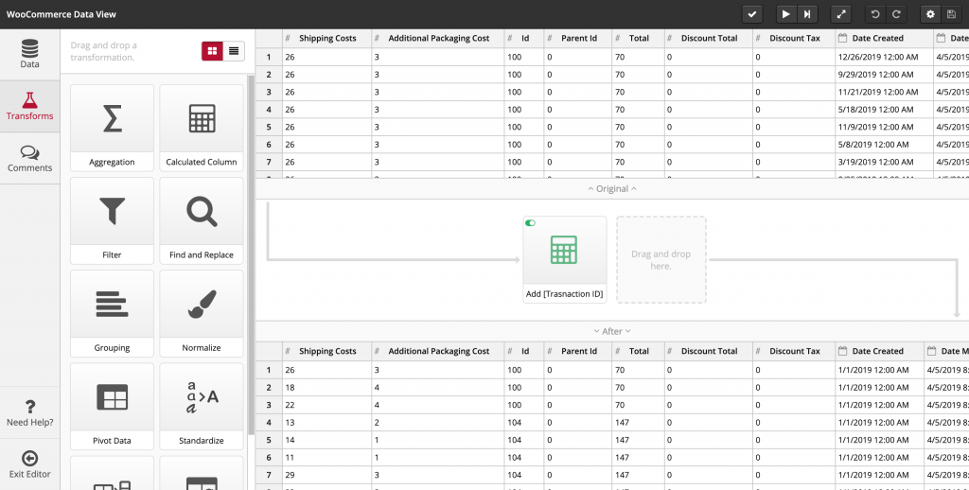Select the Grouping transformation

click(x=112, y=313)
